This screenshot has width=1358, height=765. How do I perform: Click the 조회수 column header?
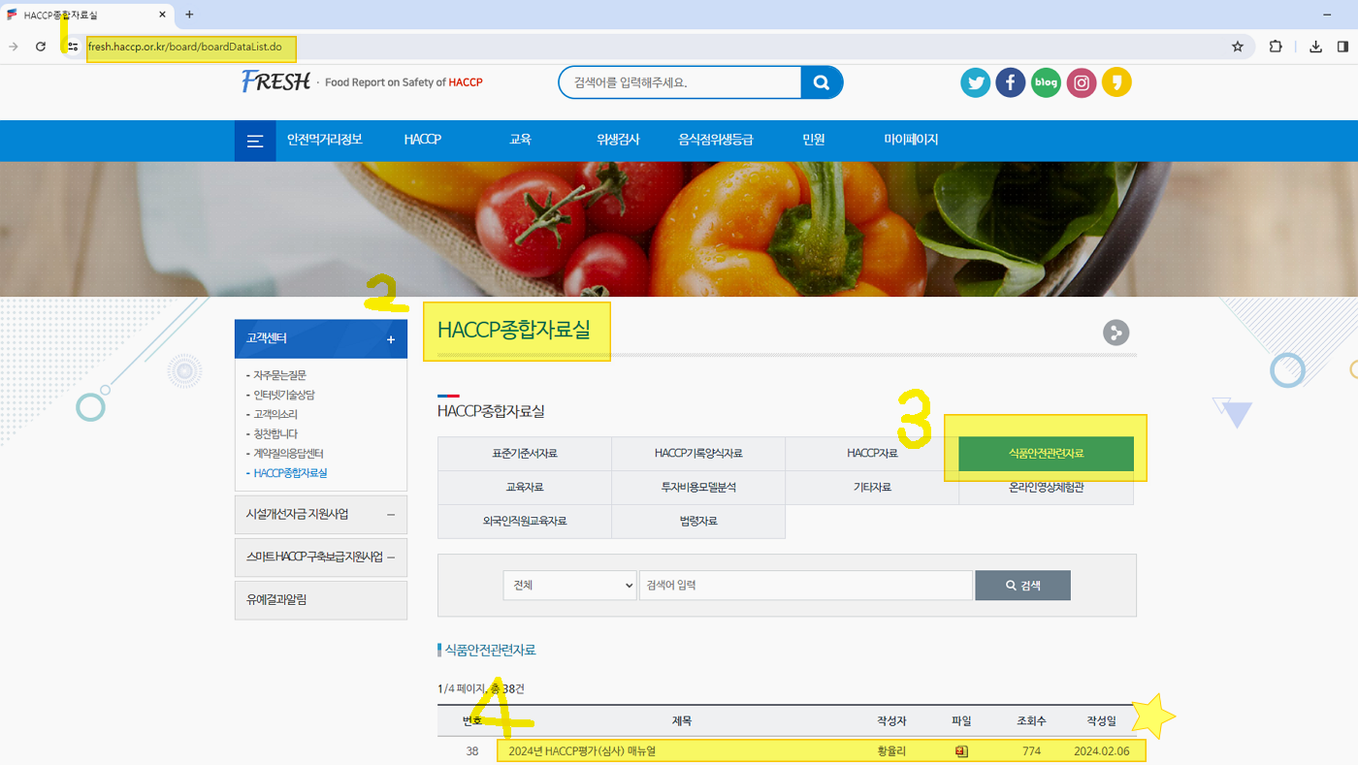pyautogui.click(x=1031, y=721)
